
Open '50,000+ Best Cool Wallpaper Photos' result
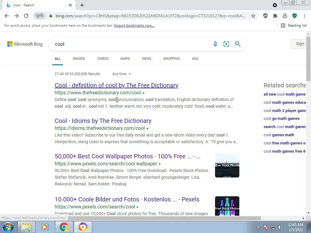pos(128,156)
